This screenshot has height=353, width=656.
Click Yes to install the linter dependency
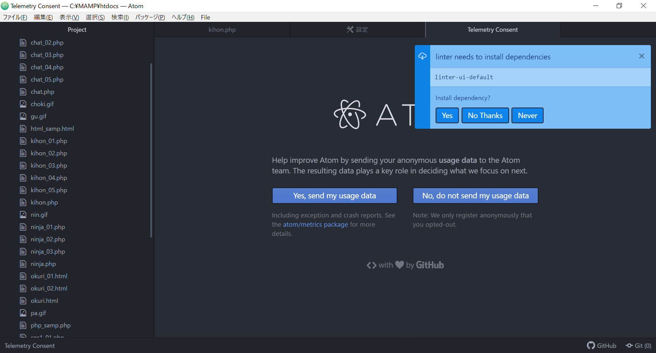pos(447,115)
